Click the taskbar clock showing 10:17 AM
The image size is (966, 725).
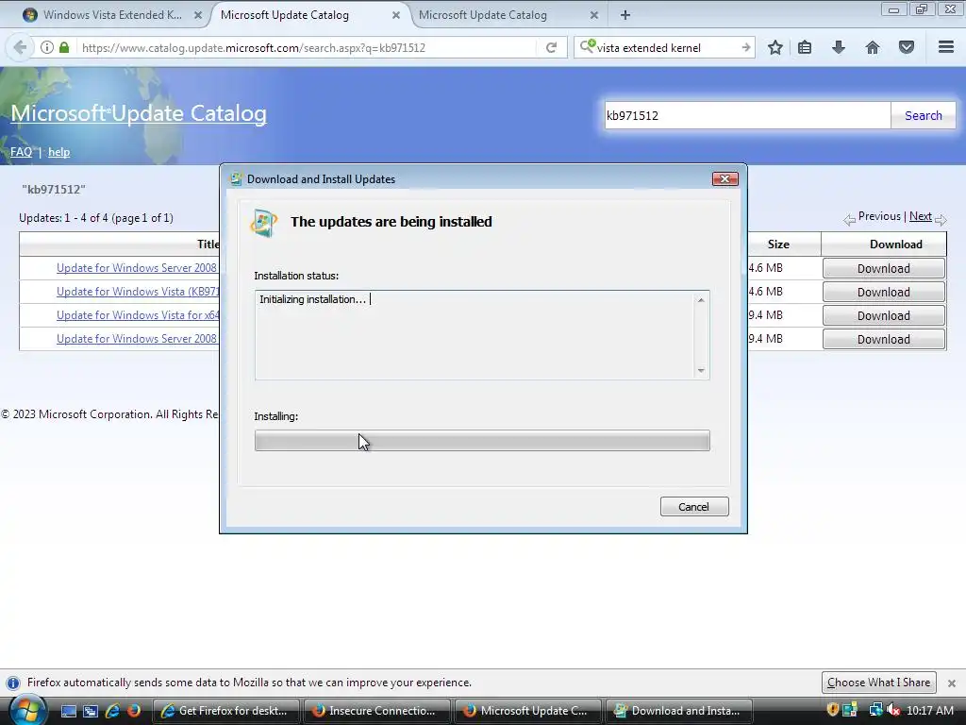click(930, 710)
